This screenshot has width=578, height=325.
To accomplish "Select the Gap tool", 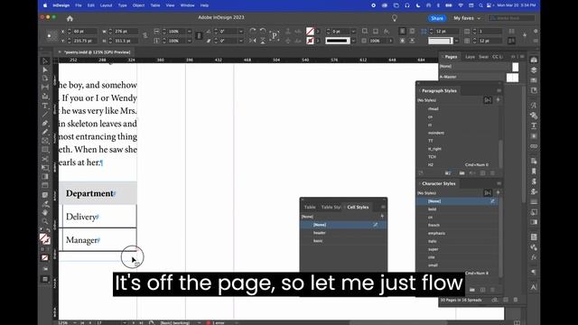I will (45, 88).
